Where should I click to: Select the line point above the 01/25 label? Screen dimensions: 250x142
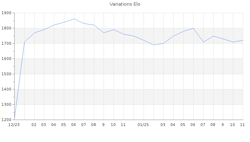[144, 40]
